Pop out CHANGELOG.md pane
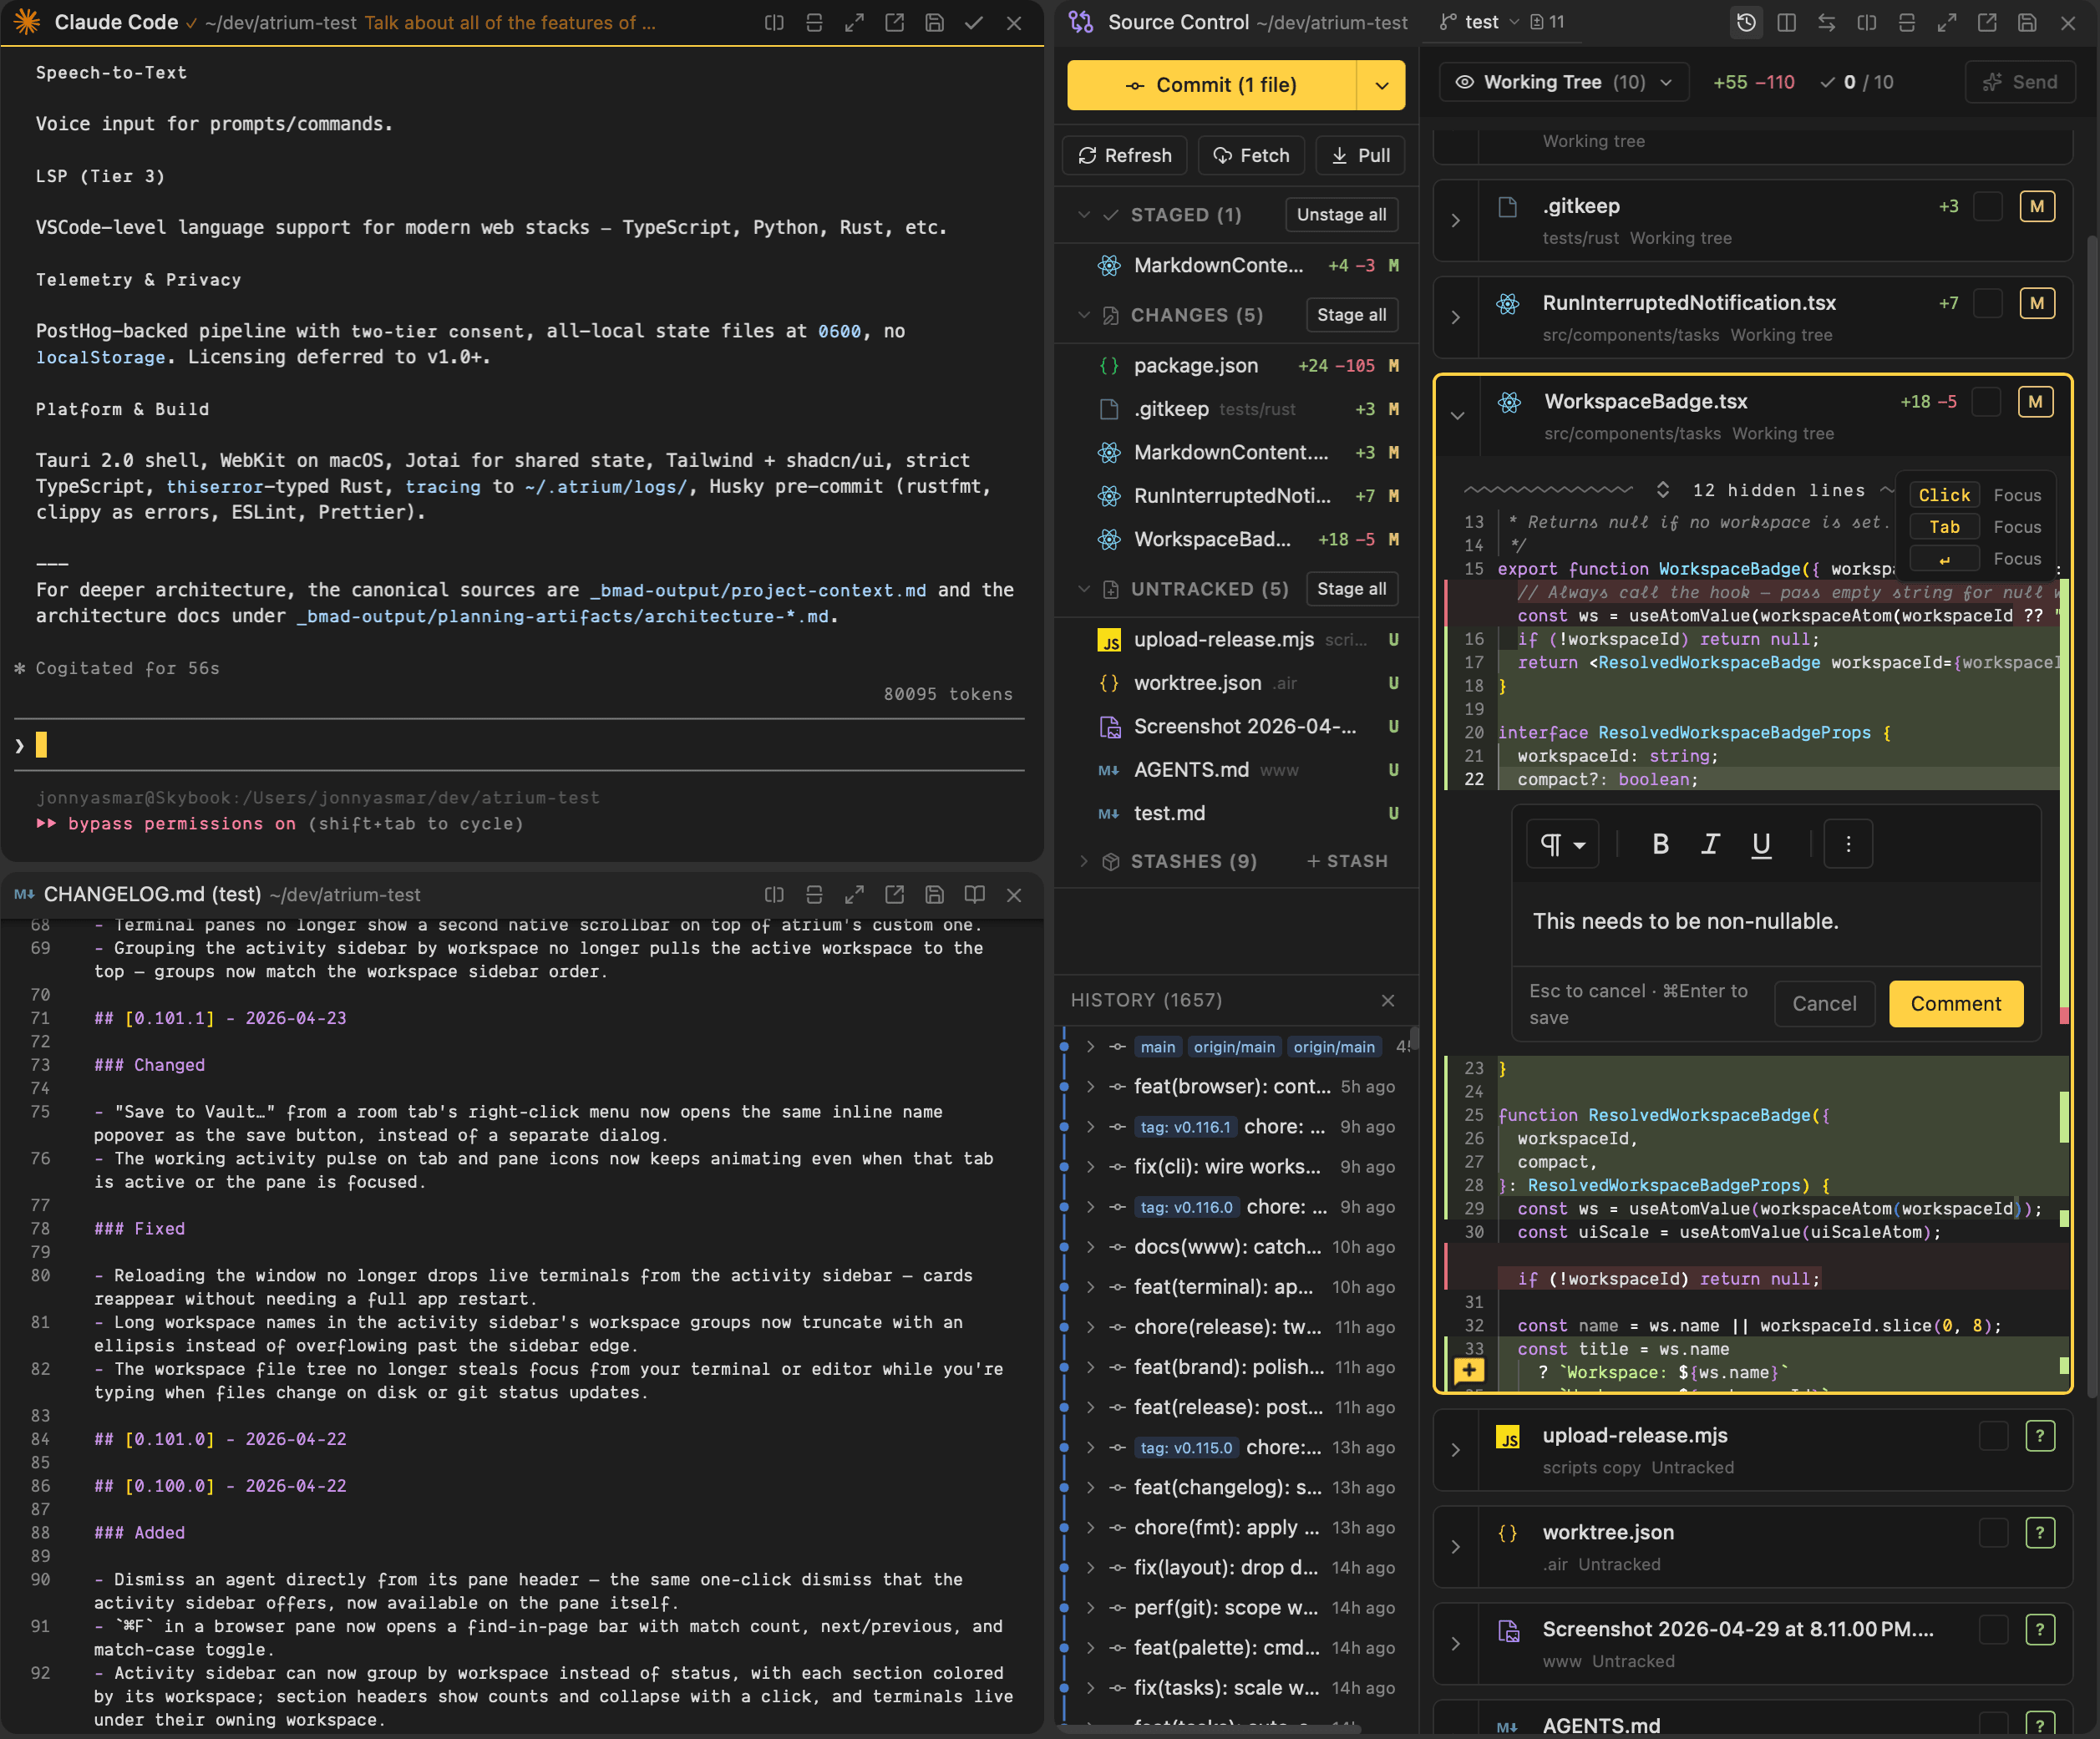This screenshot has width=2100, height=1739. pos(894,894)
